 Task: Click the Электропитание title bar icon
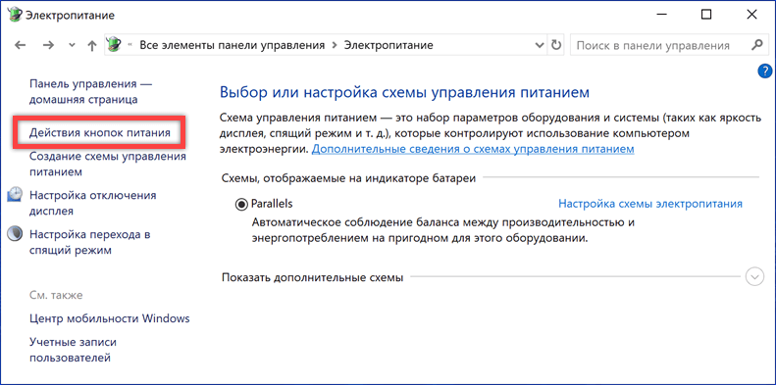coord(16,15)
